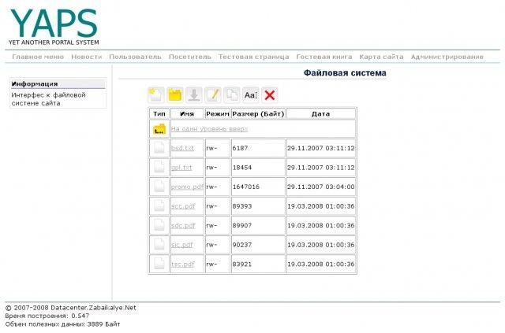505x333 pixels.
Task: Click the size value 89393
Action: pyautogui.click(x=242, y=206)
